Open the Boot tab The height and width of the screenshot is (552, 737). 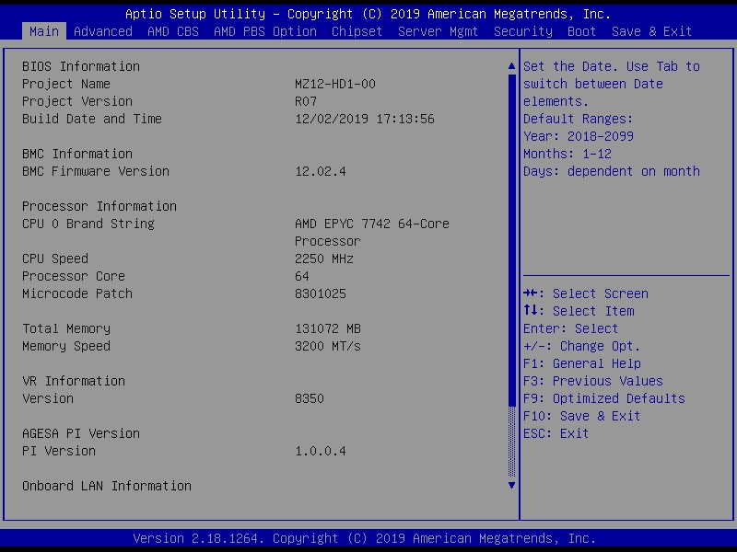tap(581, 31)
